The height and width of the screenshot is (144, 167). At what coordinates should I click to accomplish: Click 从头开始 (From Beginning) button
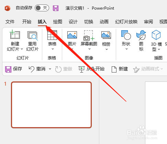[91, 69]
